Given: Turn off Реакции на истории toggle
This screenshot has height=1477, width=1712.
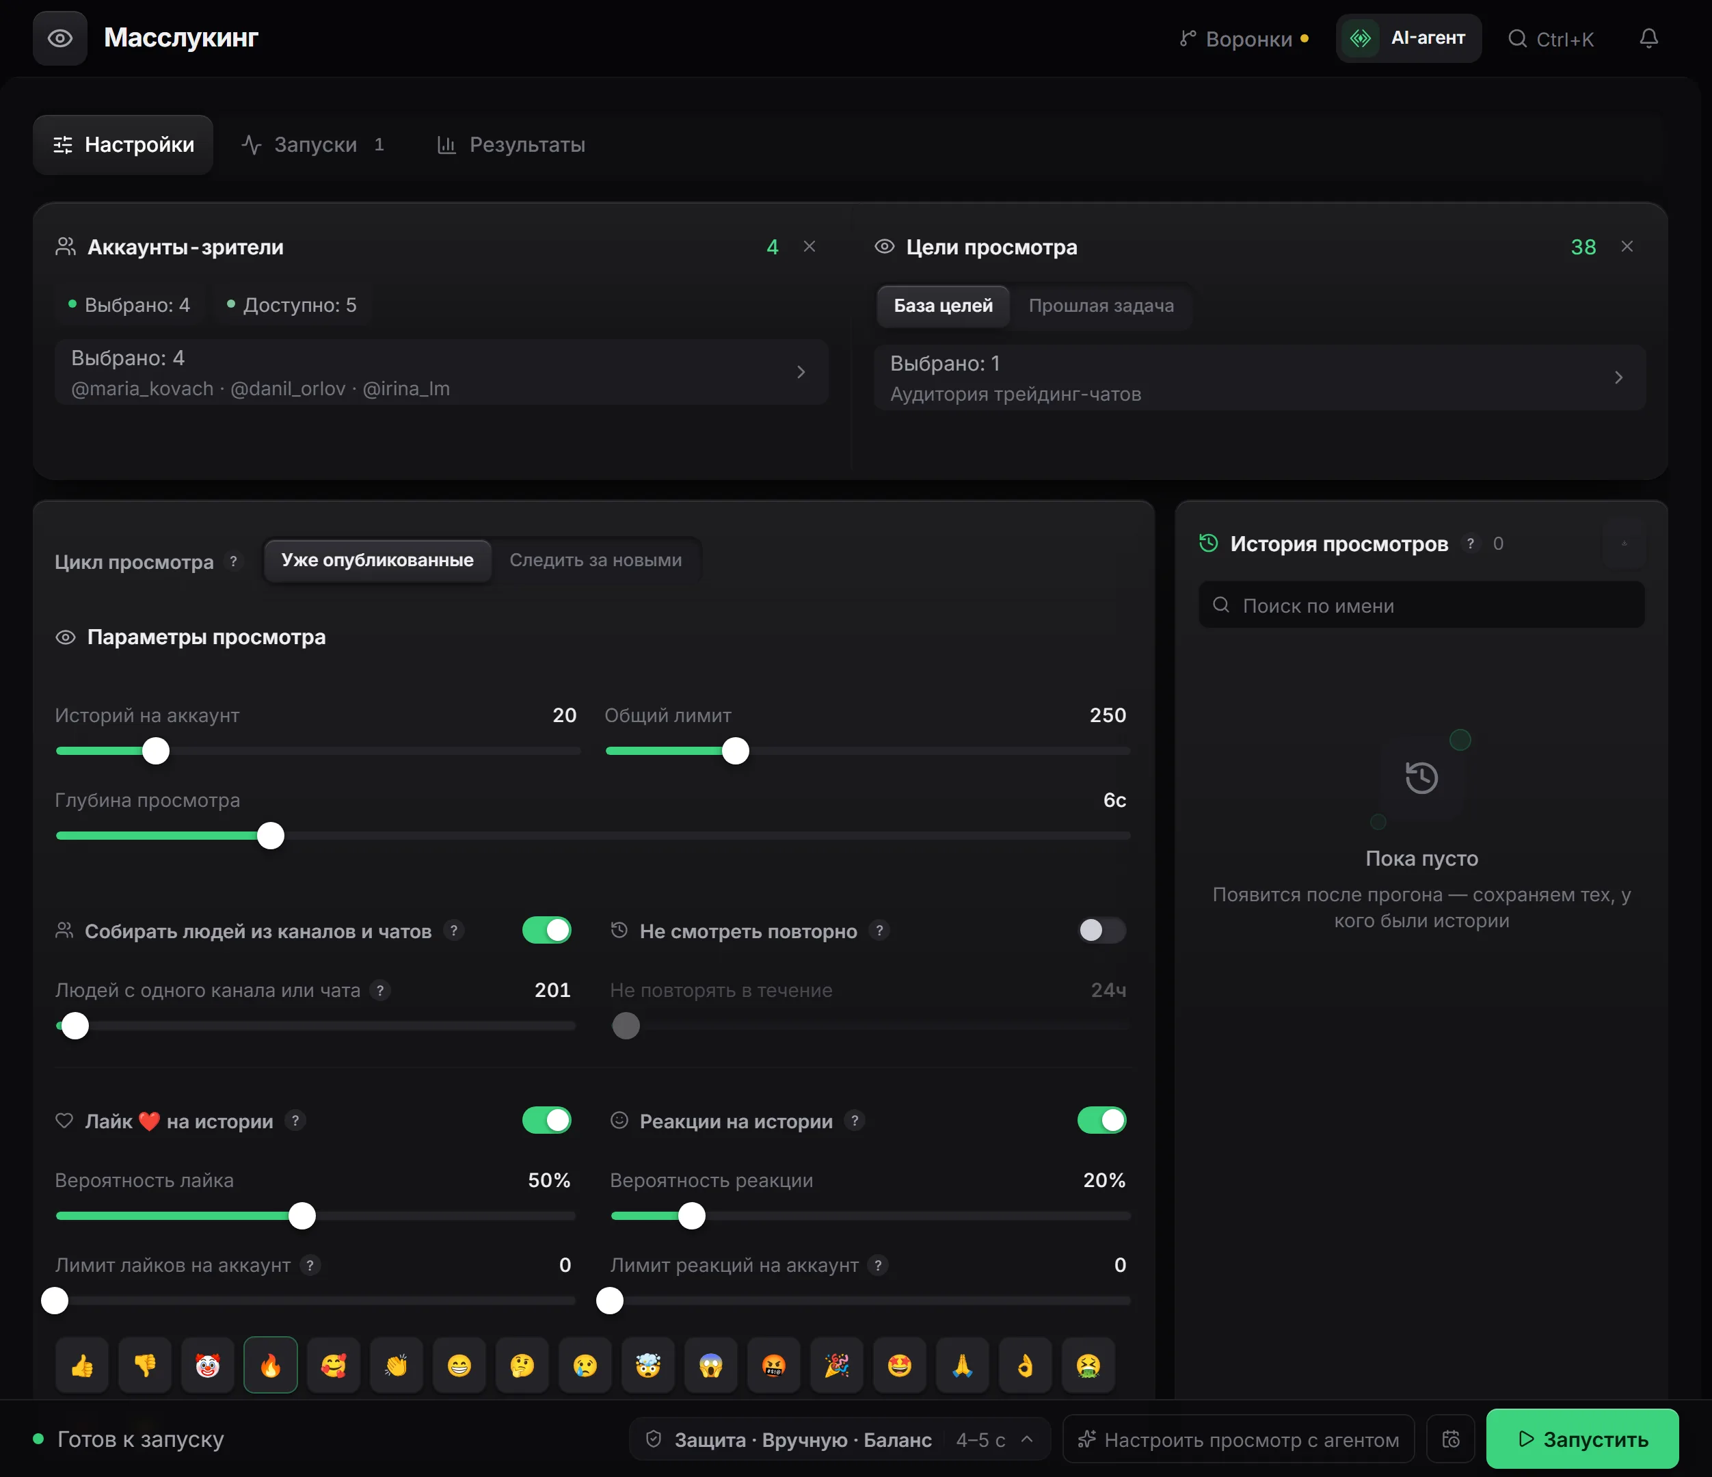Looking at the screenshot, I should 1101,1120.
